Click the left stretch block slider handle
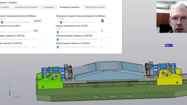The image size is (187, 105). pos(2,22)
